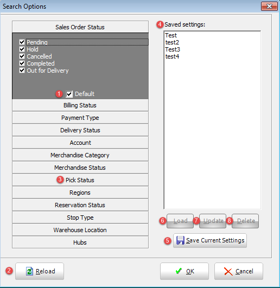Image resolution: width=280 pixels, height=288 pixels.
Task: Expand the Payment Type section
Action: [x=80, y=118]
